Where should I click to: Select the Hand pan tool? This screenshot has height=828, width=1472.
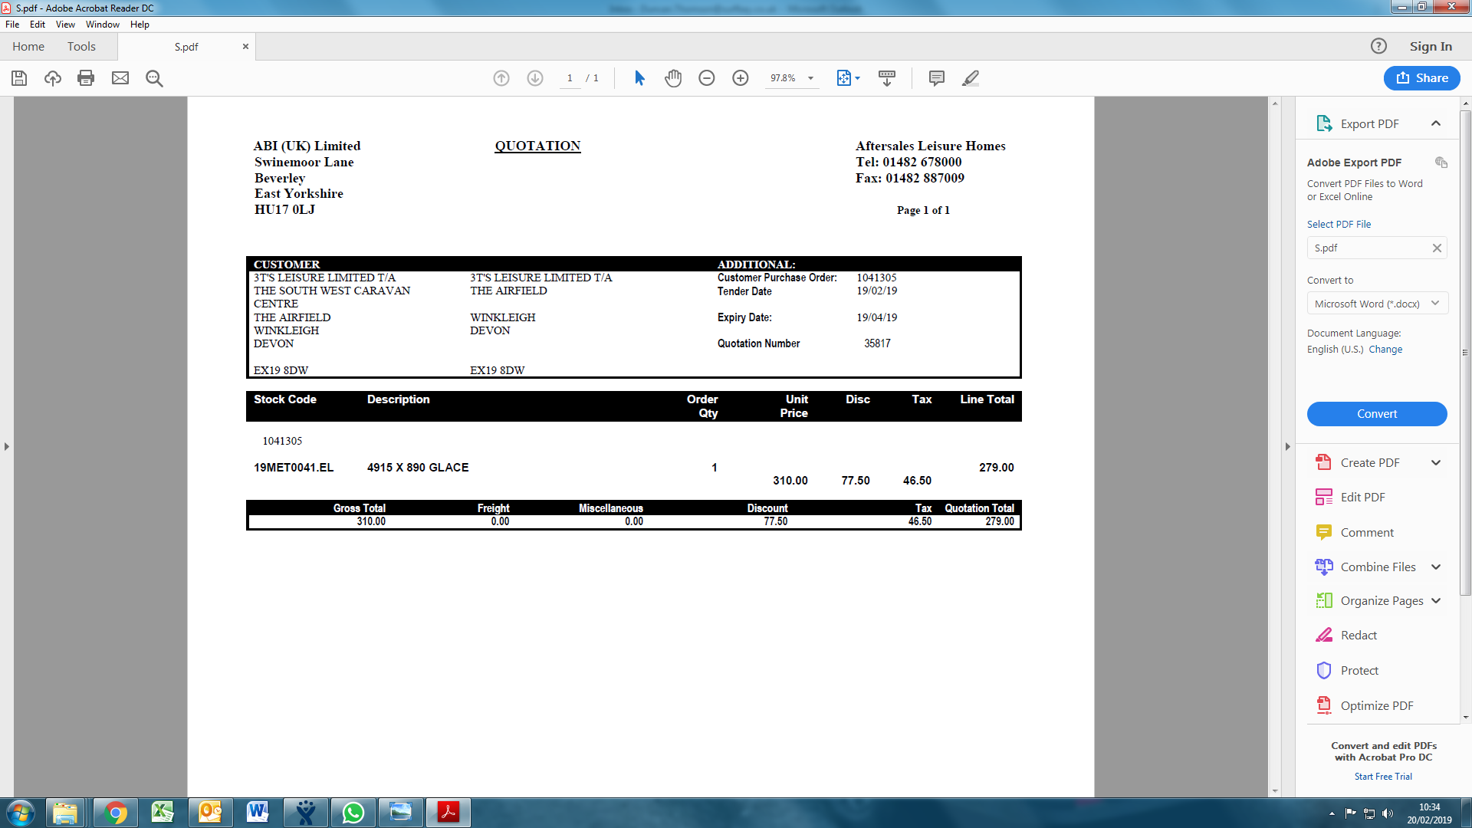tap(673, 78)
